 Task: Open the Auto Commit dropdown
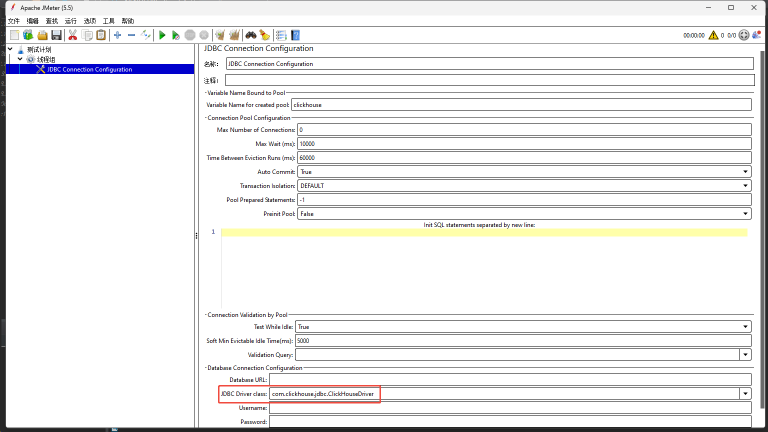(x=524, y=171)
